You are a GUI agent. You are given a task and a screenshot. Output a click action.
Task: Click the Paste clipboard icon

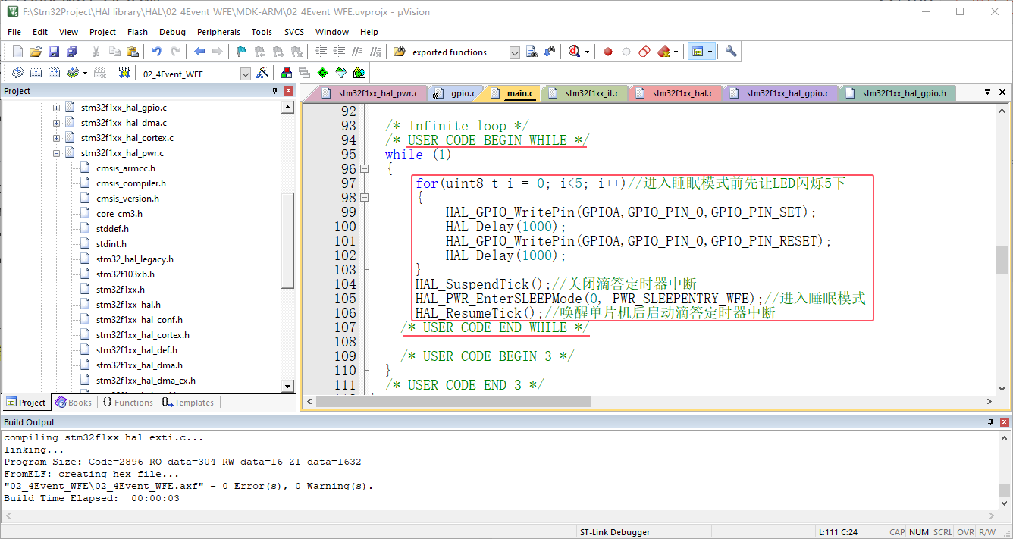pyautogui.click(x=133, y=52)
